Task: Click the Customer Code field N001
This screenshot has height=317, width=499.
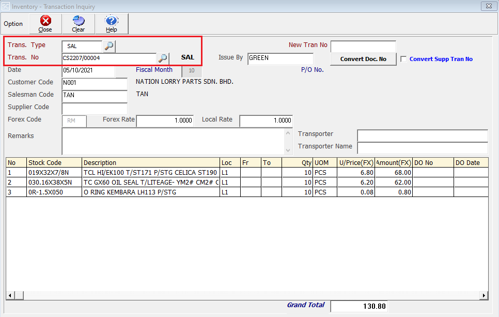Action: click(x=95, y=83)
